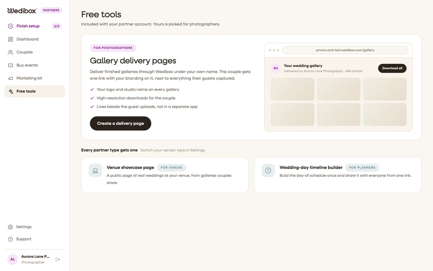Click the Settings gear icon
The image size is (433, 271).
(x=10, y=227)
